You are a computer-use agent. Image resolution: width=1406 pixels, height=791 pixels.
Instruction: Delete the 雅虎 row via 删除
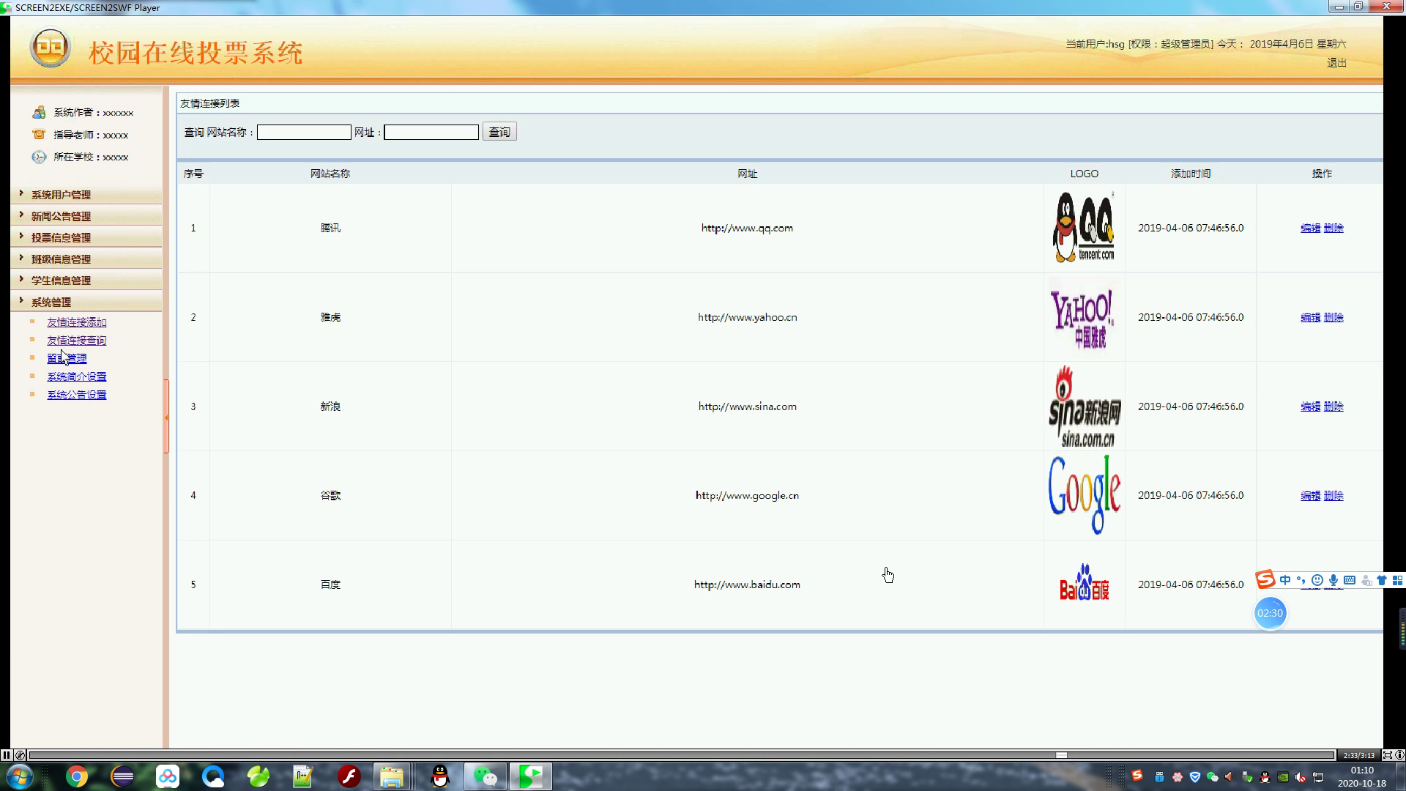[x=1334, y=318]
